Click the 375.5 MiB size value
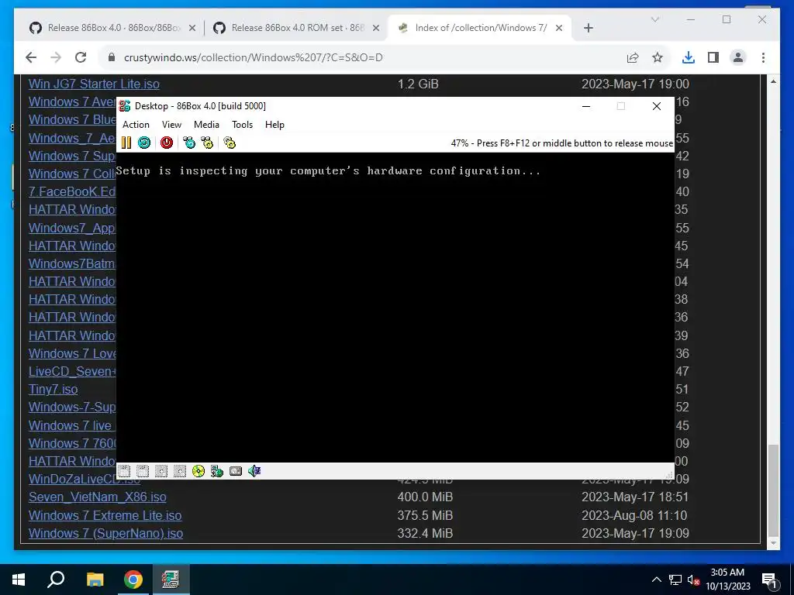Image resolution: width=794 pixels, height=595 pixels. [425, 515]
